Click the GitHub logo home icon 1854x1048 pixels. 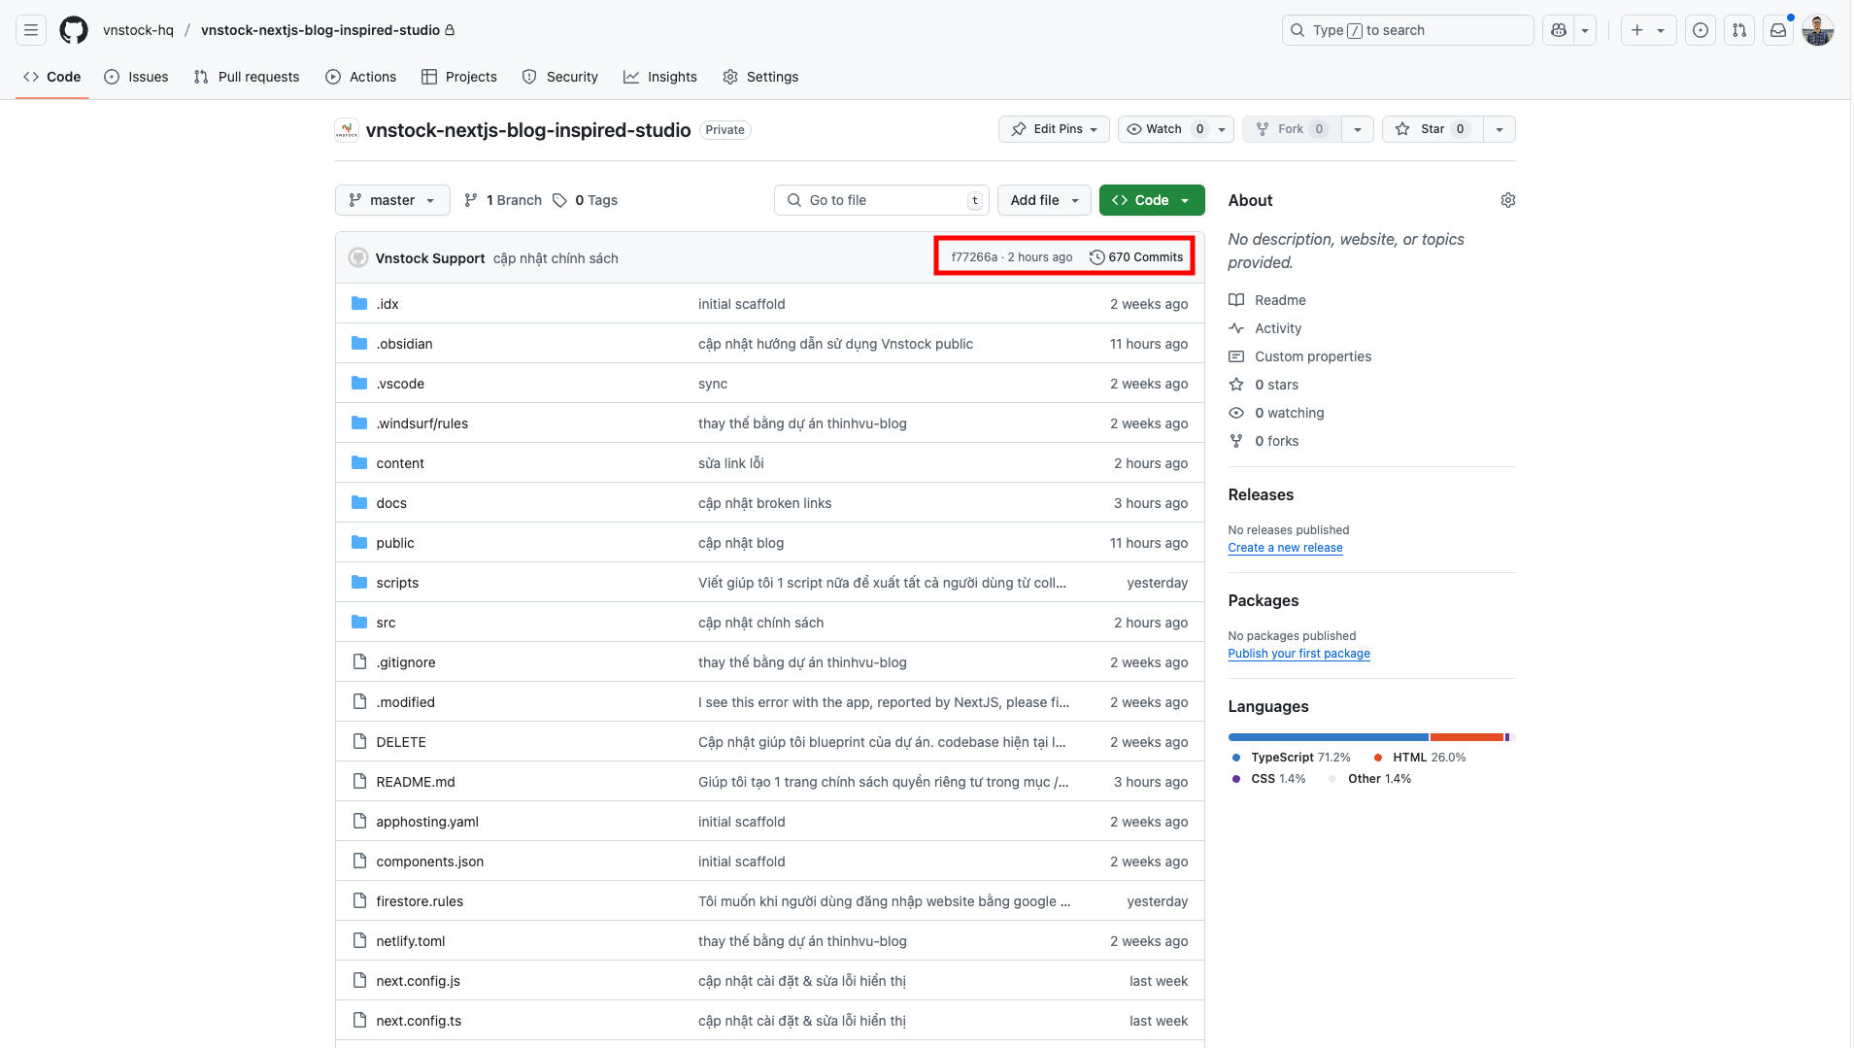coord(74,30)
